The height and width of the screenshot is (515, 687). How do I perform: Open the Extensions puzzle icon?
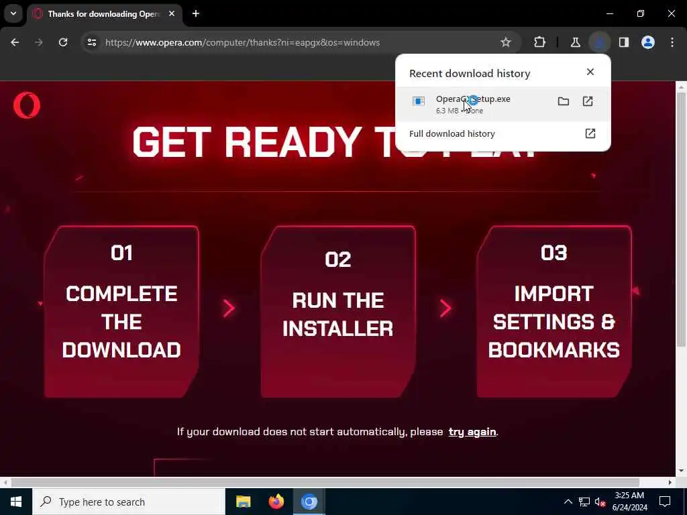[540, 42]
